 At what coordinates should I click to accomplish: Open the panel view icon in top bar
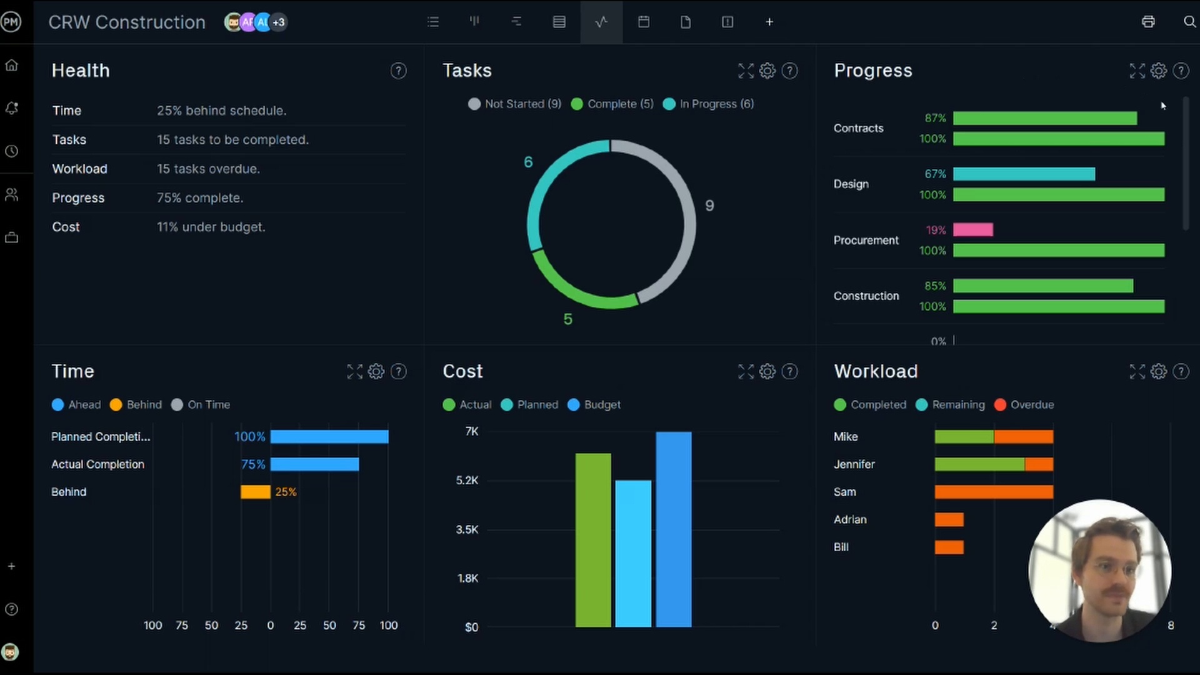click(x=727, y=22)
